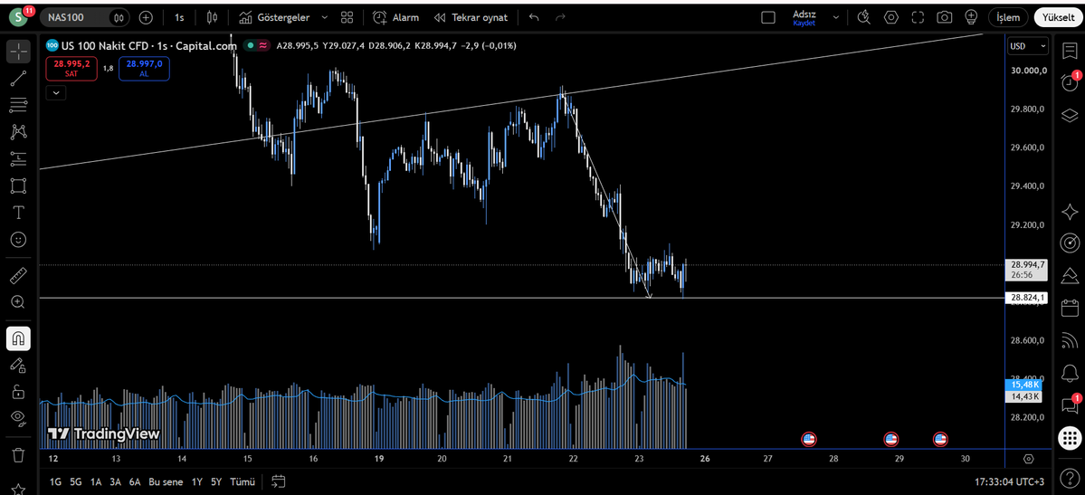Open the candlestick chart type menu
This screenshot has width=1085, height=495.
(213, 17)
